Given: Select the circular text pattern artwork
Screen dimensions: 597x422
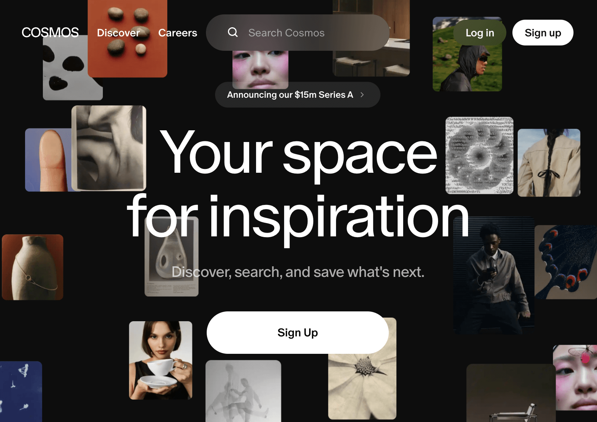Looking at the screenshot, I should tap(479, 155).
